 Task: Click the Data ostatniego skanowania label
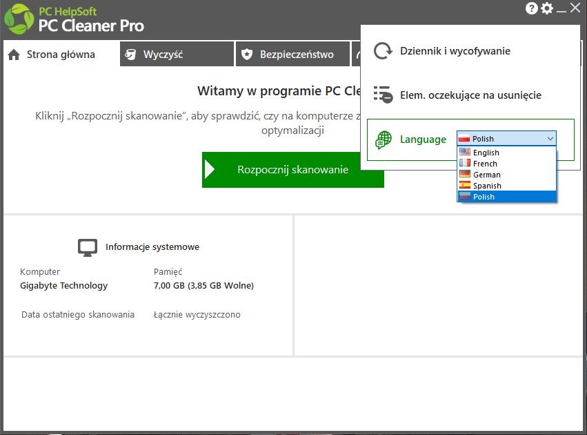pos(78,315)
